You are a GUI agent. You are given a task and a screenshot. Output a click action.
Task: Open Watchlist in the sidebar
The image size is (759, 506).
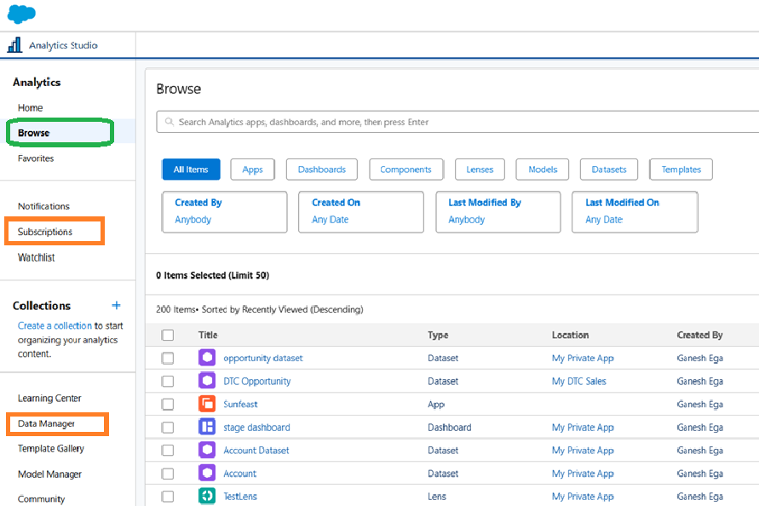click(x=37, y=257)
